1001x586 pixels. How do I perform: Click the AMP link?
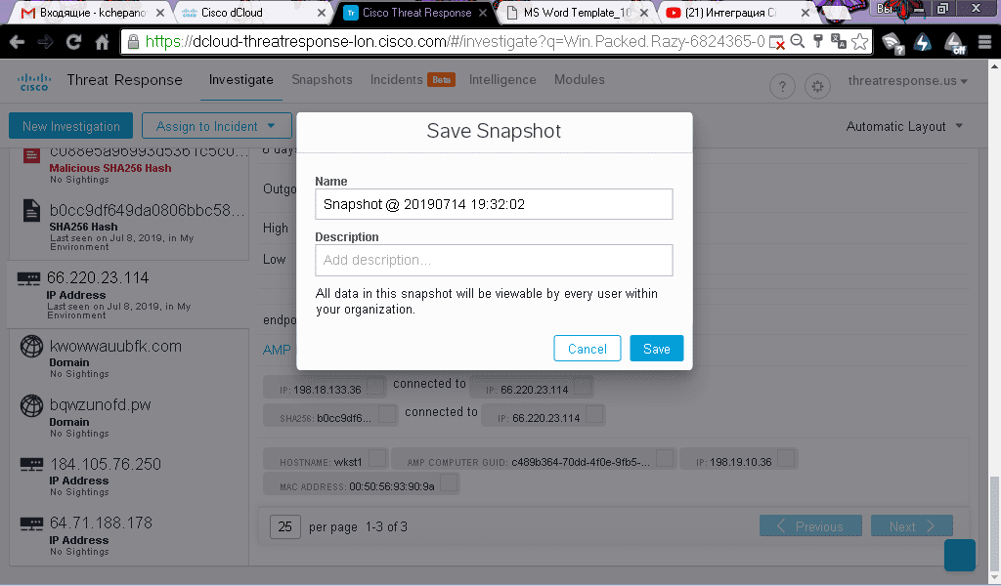[x=277, y=350]
